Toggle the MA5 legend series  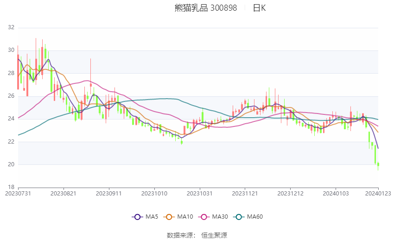tap(145, 217)
